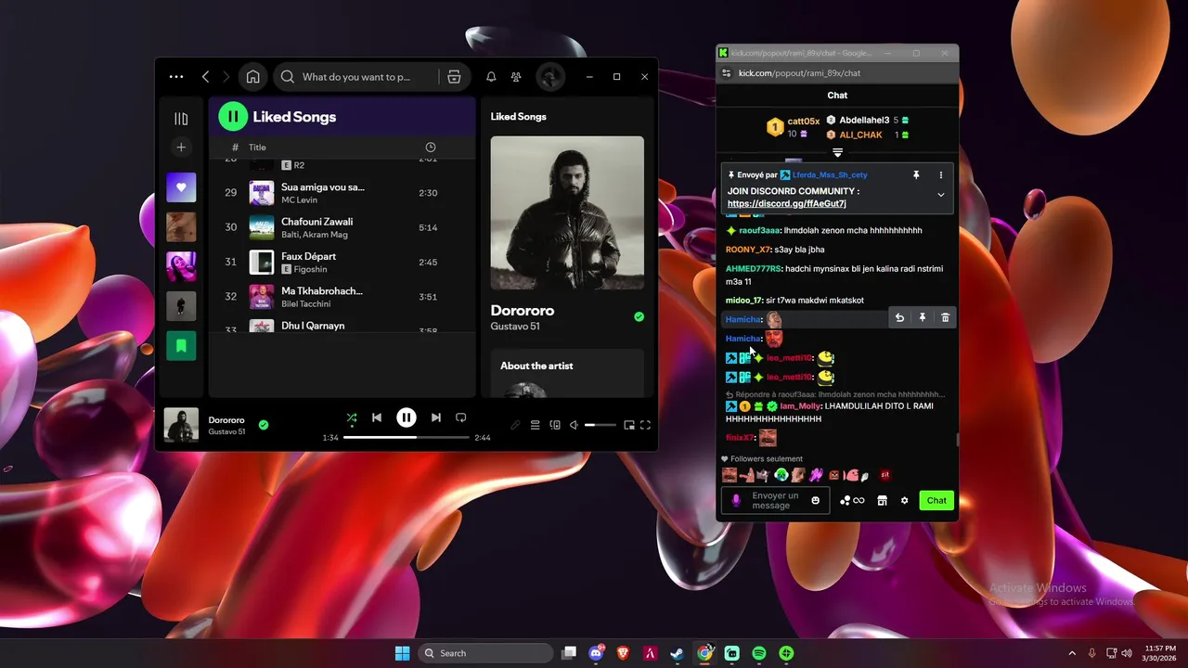
Task: Skip to the previous track
Action: coord(377,417)
